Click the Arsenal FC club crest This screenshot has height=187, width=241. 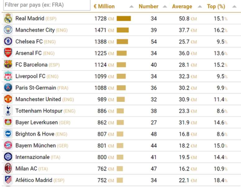(8, 53)
